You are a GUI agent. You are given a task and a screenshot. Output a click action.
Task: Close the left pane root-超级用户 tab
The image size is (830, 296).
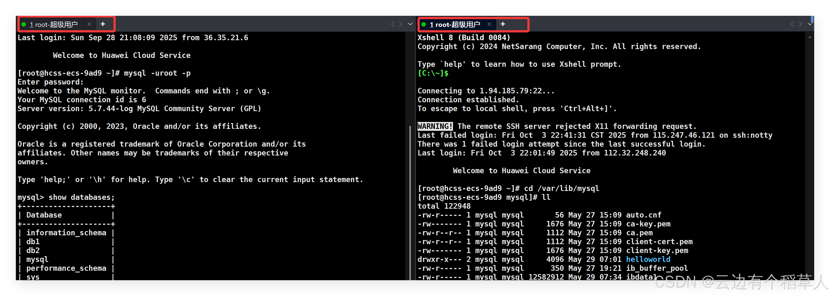[x=89, y=24]
